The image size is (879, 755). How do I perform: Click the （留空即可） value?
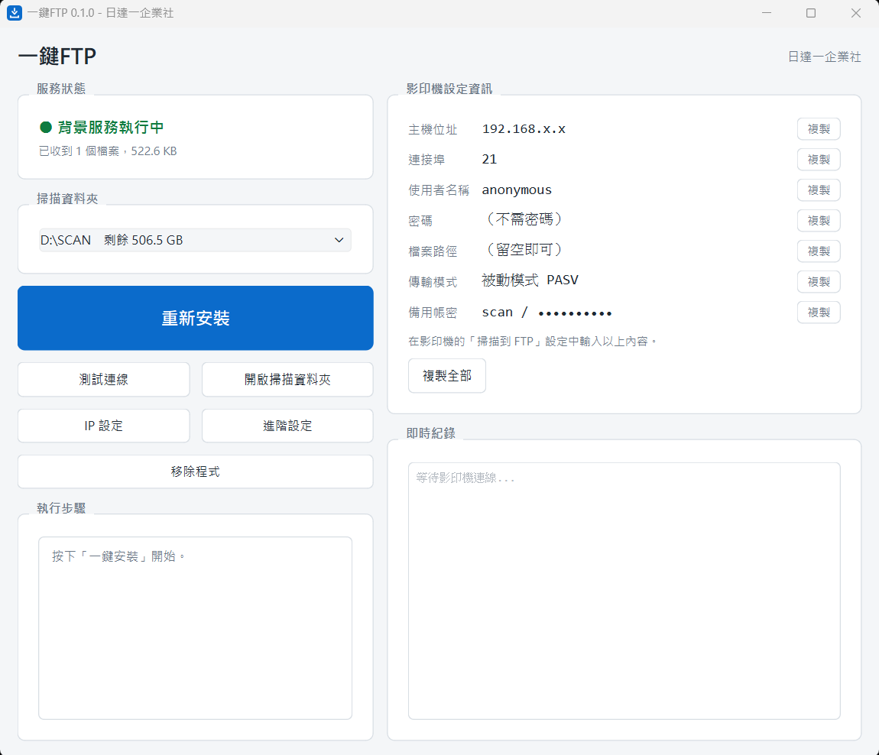524,249
